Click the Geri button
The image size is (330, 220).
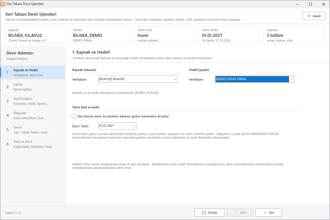tap(240, 213)
